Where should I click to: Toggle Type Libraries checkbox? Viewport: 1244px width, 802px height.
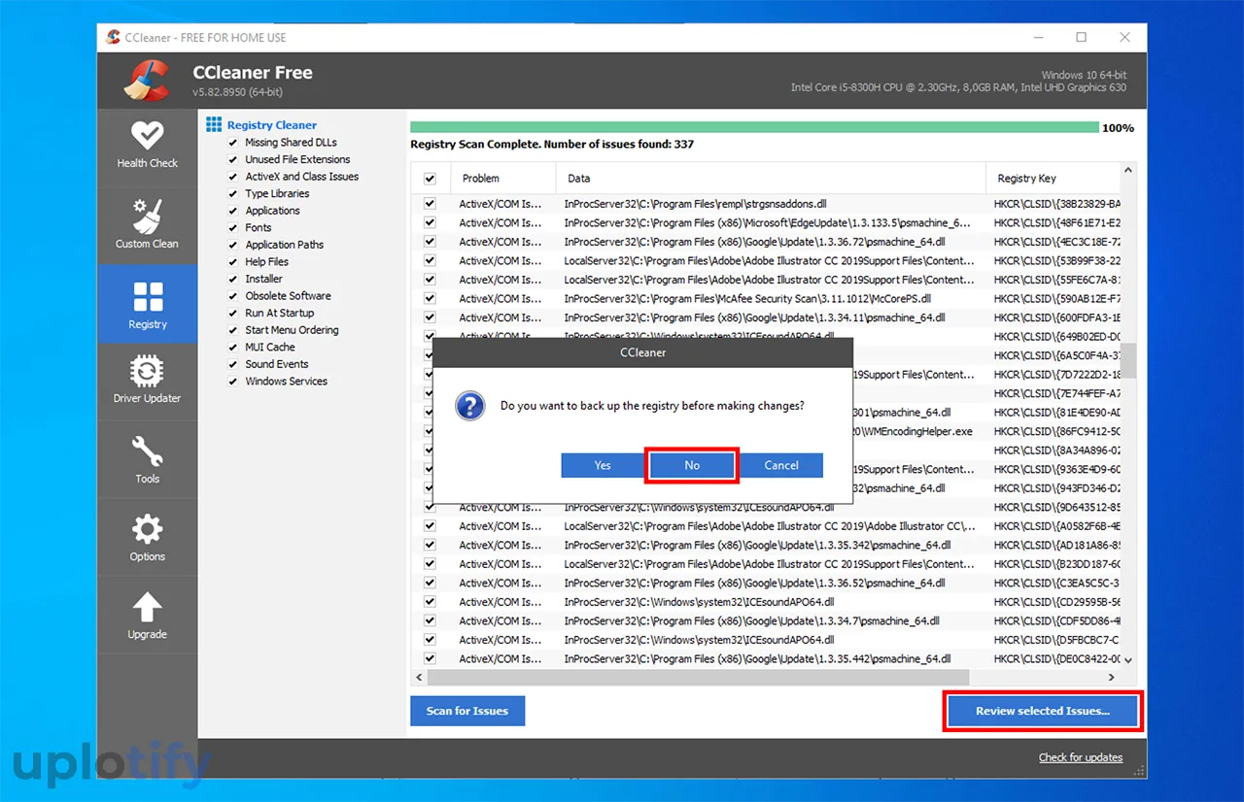coord(233,193)
